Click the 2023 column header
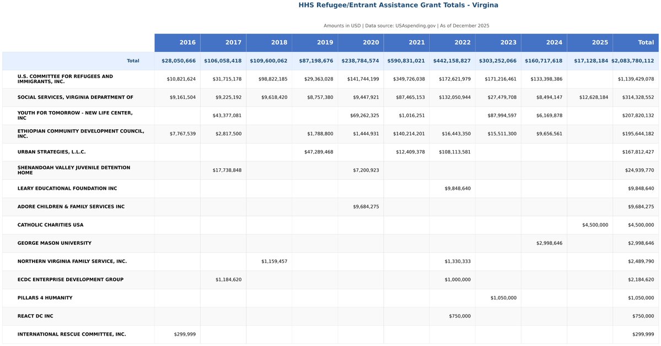 click(x=498, y=42)
